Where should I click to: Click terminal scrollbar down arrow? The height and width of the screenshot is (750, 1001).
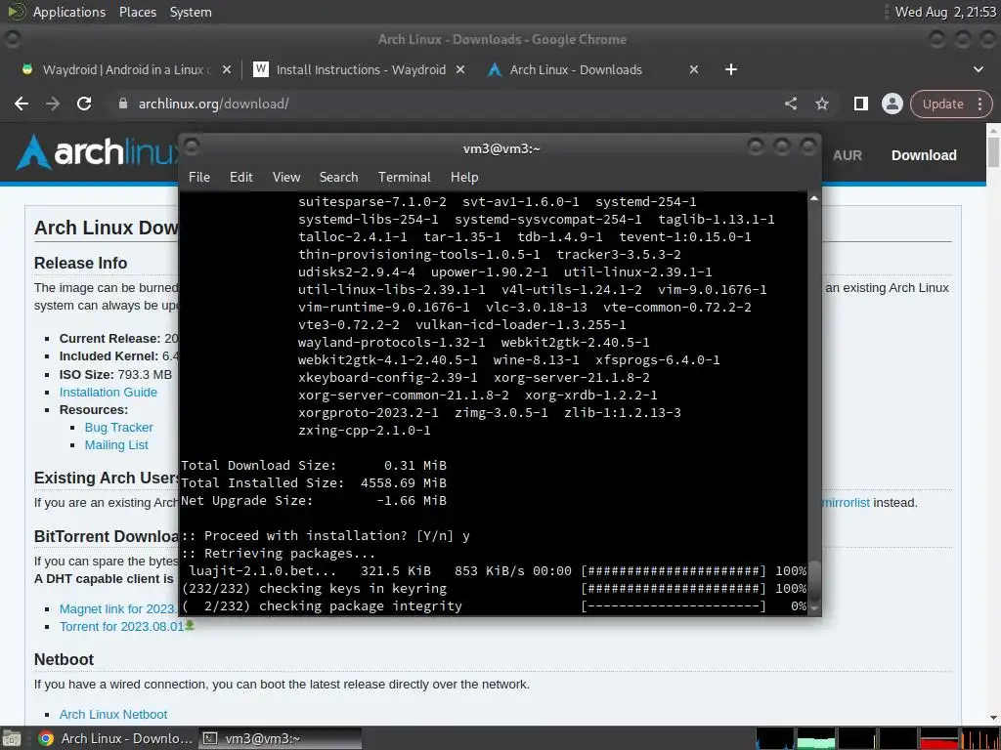tap(814, 608)
